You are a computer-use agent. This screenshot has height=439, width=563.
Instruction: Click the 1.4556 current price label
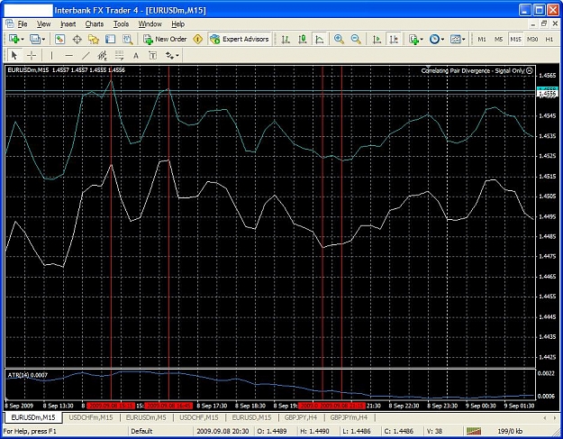coord(547,94)
